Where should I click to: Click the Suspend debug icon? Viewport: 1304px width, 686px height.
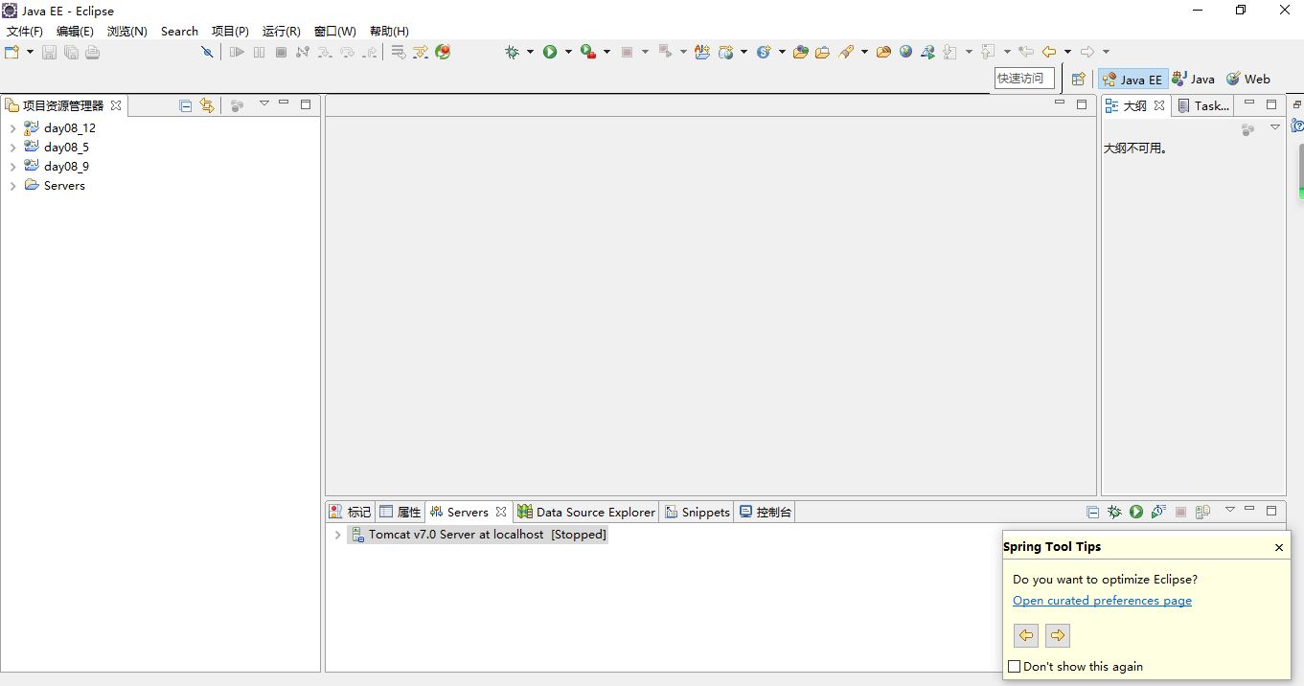[x=259, y=52]
